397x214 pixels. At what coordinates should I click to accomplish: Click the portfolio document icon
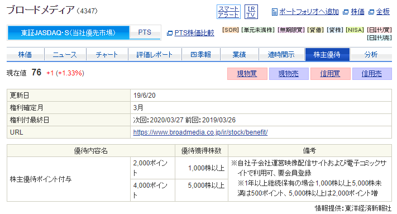(274, 12)
